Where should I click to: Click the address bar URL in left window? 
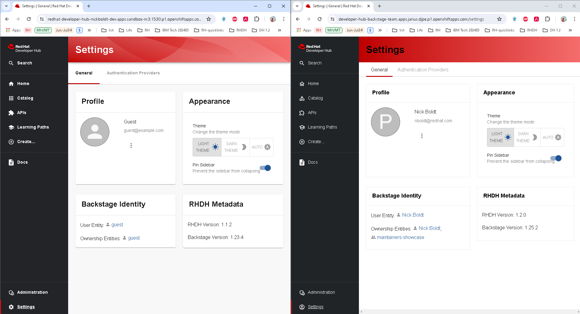pos(124,19)
